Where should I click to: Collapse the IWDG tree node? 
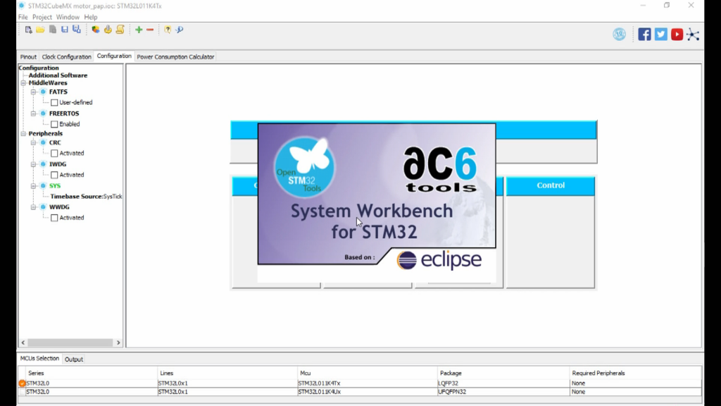33,164
